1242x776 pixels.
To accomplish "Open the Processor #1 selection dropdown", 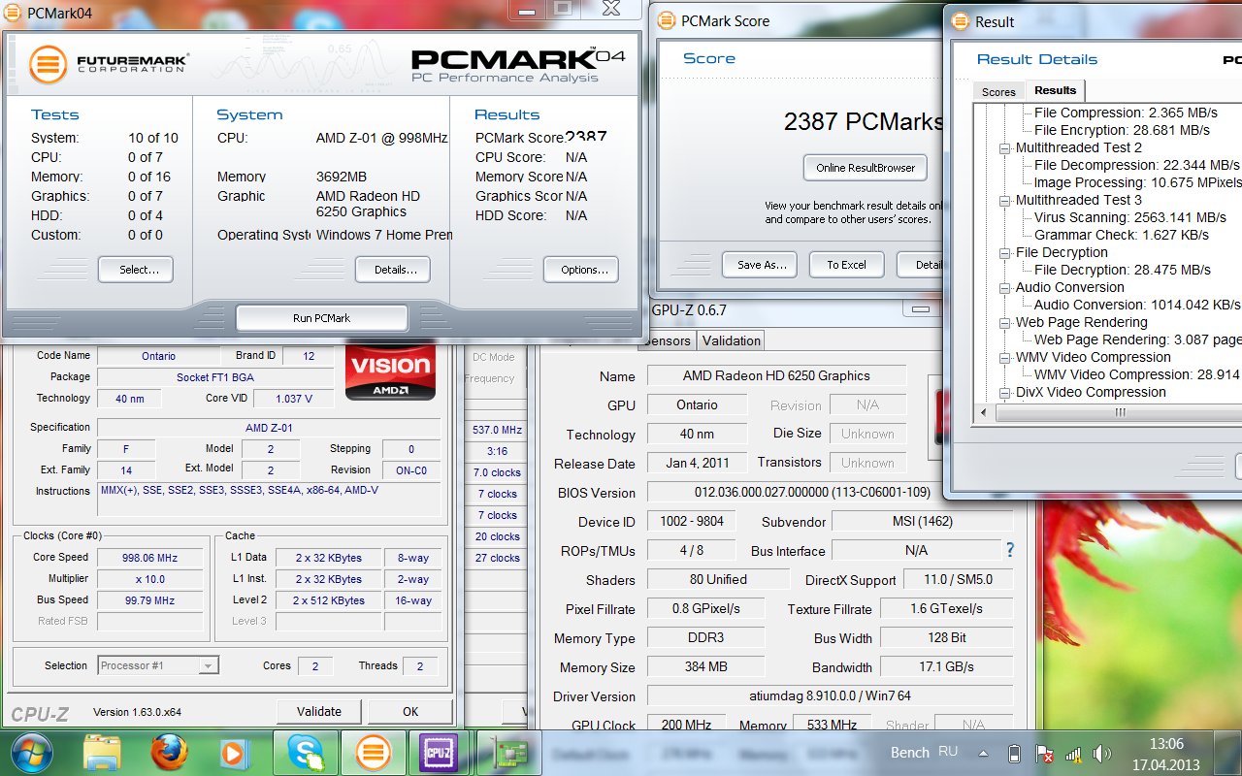I will tap(158, 665).
